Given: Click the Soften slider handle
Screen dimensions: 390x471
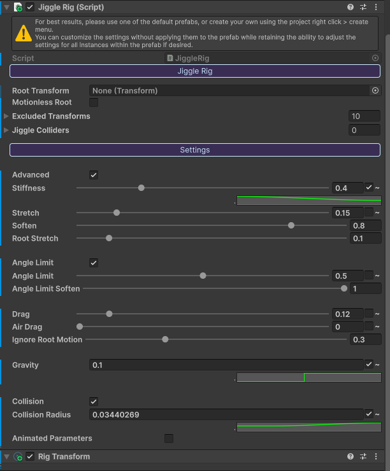Looking at the screenshot, I should [x=291, y=225].
